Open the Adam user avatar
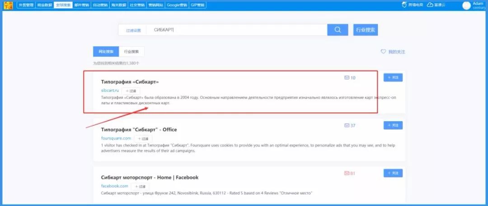488x206 pixels. click(466, 5)
